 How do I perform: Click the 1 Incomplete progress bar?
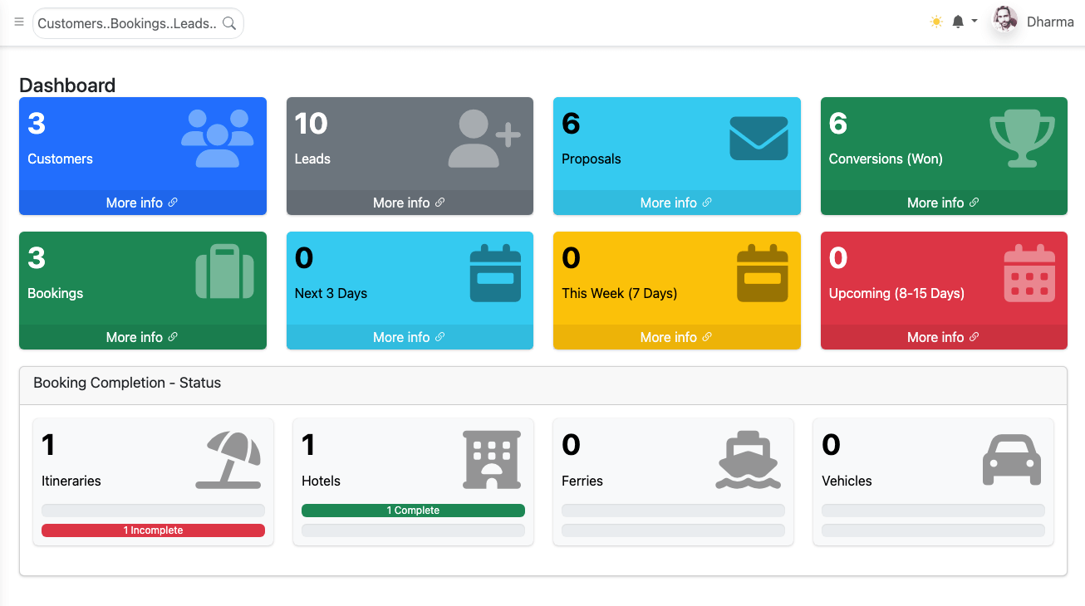tap(153, 530)
